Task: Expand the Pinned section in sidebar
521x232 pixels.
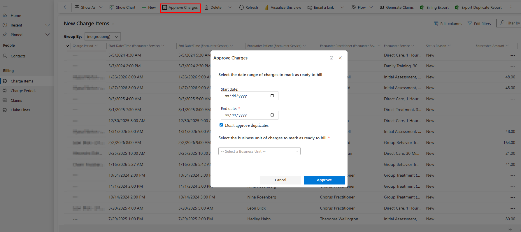Action: (48, 35)
